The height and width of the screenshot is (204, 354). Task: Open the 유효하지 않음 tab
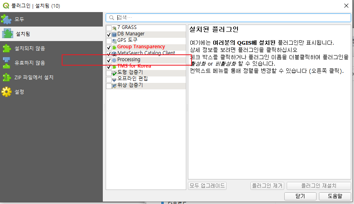(x=51, y=63)
